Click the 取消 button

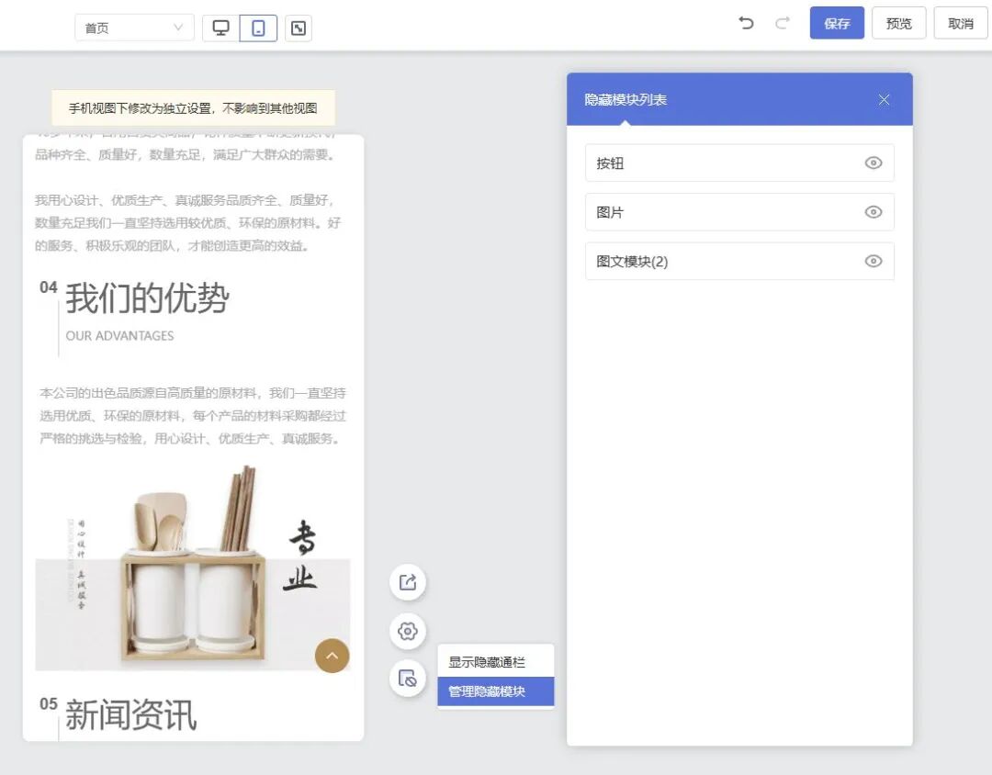[961, 23]
